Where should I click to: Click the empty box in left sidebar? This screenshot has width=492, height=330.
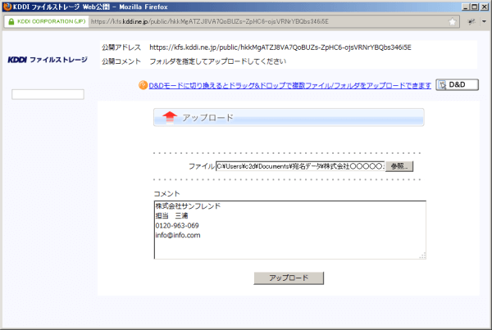pyautogui.click(x=48, y=95)
